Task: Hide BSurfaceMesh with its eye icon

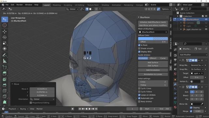Action: 206,20
